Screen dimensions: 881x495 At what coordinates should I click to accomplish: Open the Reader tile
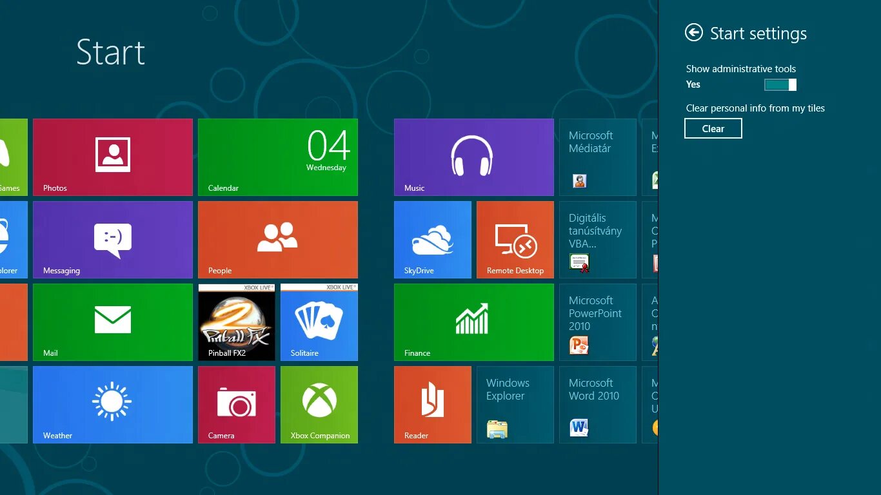point(433,405)
